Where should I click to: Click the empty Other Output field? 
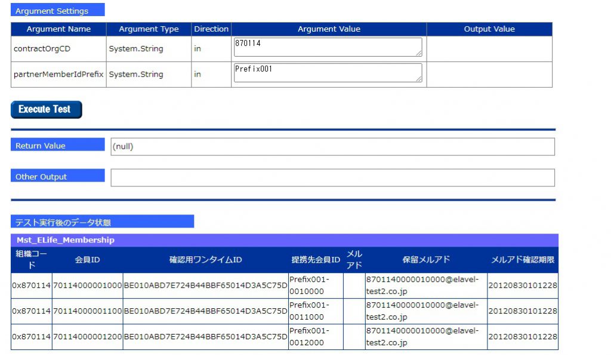(332, 178)
